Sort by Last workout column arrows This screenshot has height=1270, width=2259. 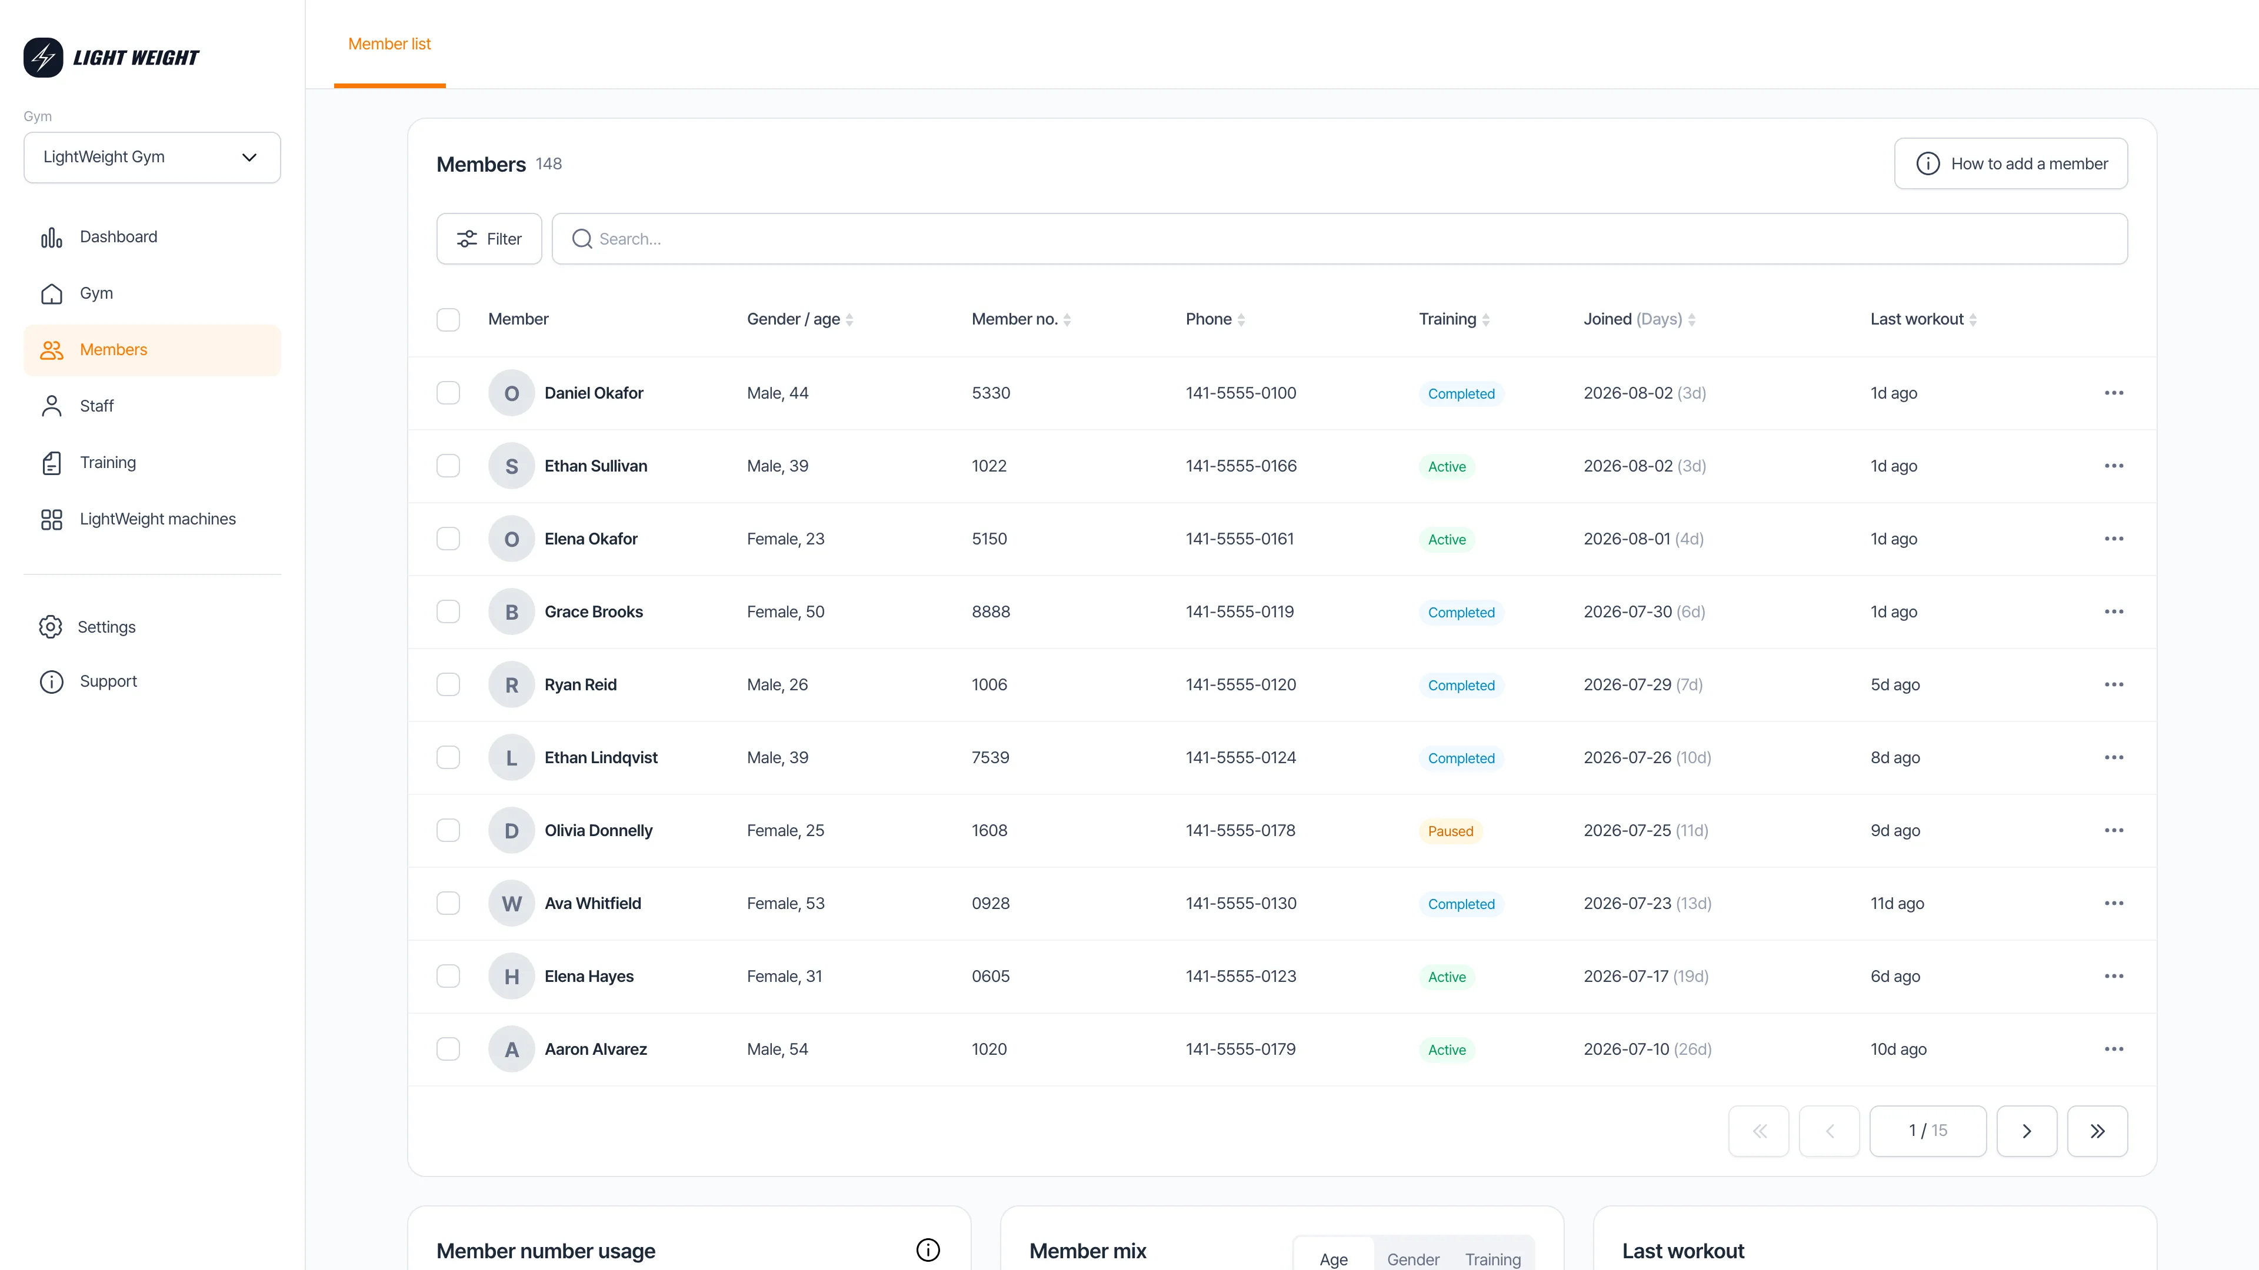(1973, 320)
